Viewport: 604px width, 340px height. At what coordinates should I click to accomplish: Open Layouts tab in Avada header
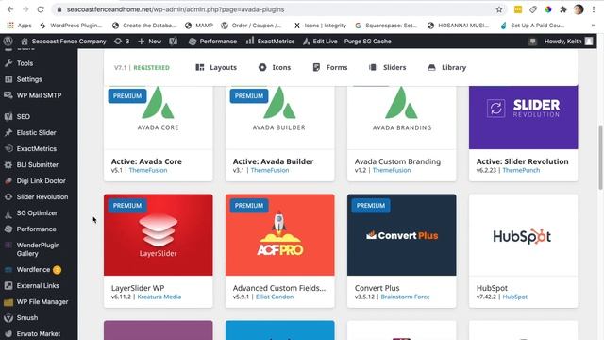[216, 67]
